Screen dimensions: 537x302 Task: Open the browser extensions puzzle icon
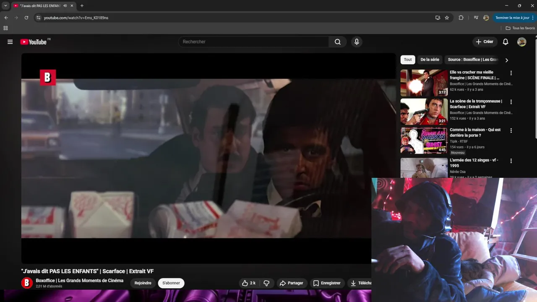tap(461, 18)
